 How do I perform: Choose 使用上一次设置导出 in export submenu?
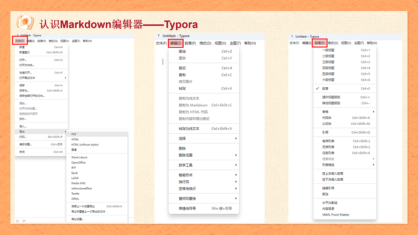click(x=97, y=206)
